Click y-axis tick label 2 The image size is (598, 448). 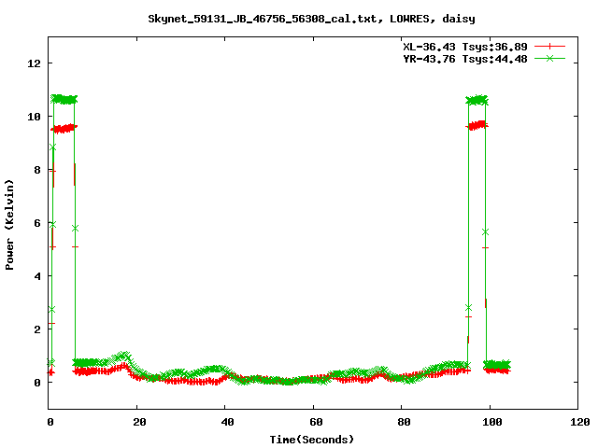(37, 329)
